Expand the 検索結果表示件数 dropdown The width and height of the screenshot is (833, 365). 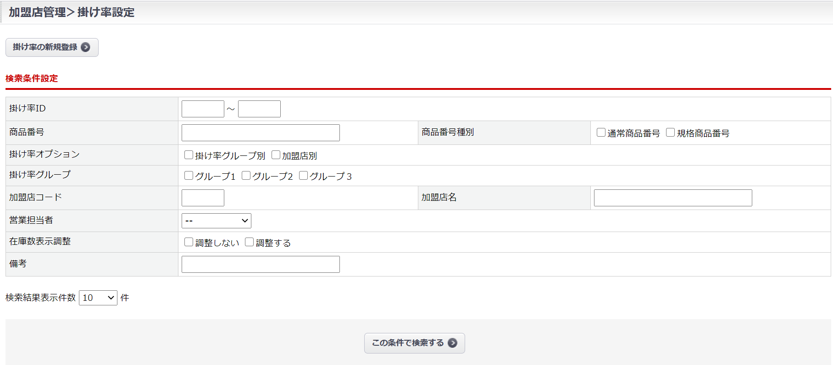pyautogui.click(x=98, y=298)
